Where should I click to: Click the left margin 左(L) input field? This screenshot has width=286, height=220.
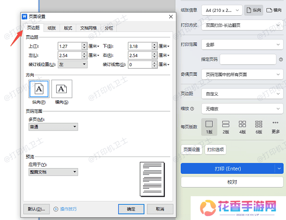coord(70,55)
